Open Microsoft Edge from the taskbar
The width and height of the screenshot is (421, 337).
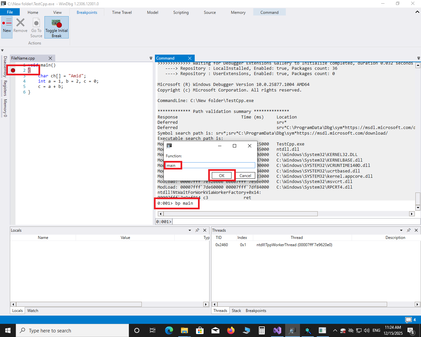169,330
